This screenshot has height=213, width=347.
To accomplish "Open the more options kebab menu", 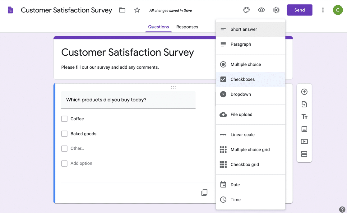I will point(323,10).
